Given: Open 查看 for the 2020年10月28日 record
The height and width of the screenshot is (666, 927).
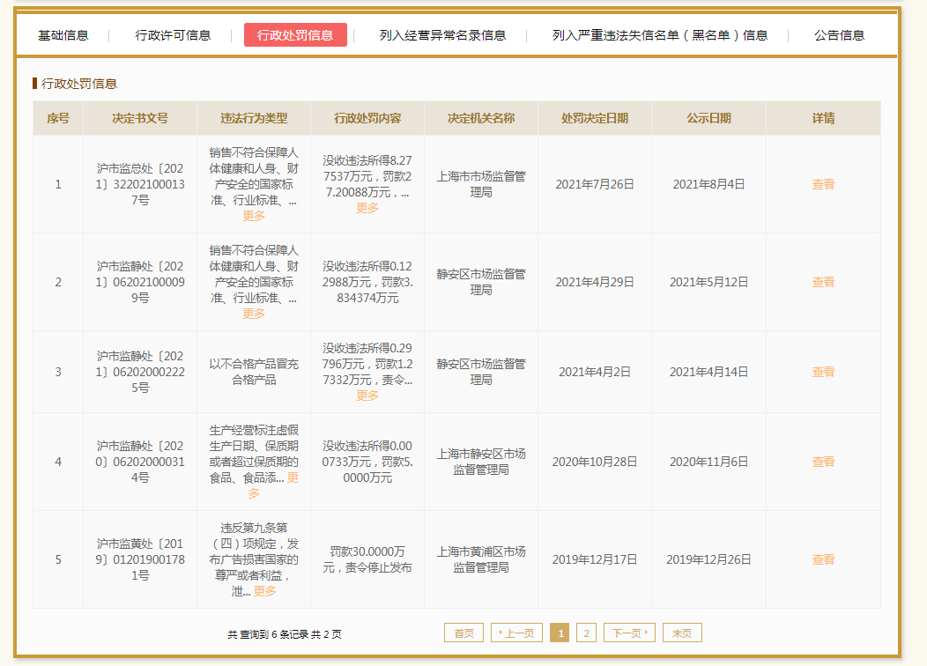Looking at the screenshot, I should pos(823,462).
